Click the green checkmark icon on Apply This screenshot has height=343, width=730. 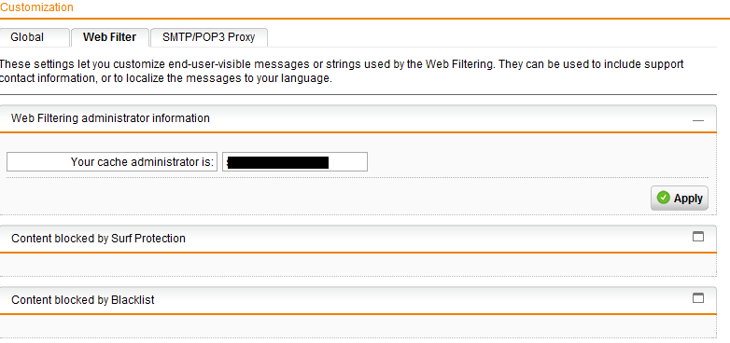pyautogui.click(x=663, y=198)
